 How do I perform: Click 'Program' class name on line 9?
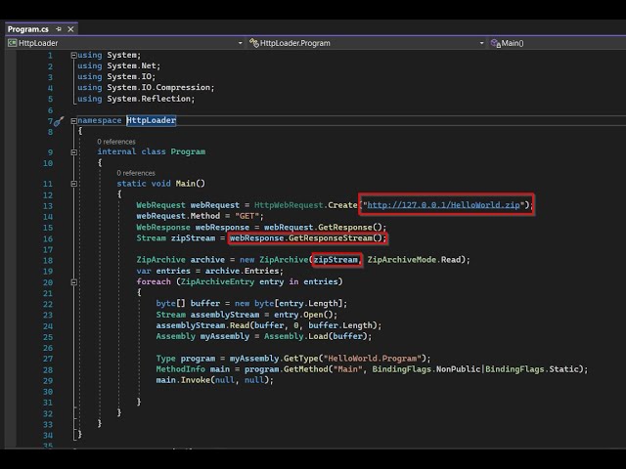pyautogui.click(x=188, y=151)
